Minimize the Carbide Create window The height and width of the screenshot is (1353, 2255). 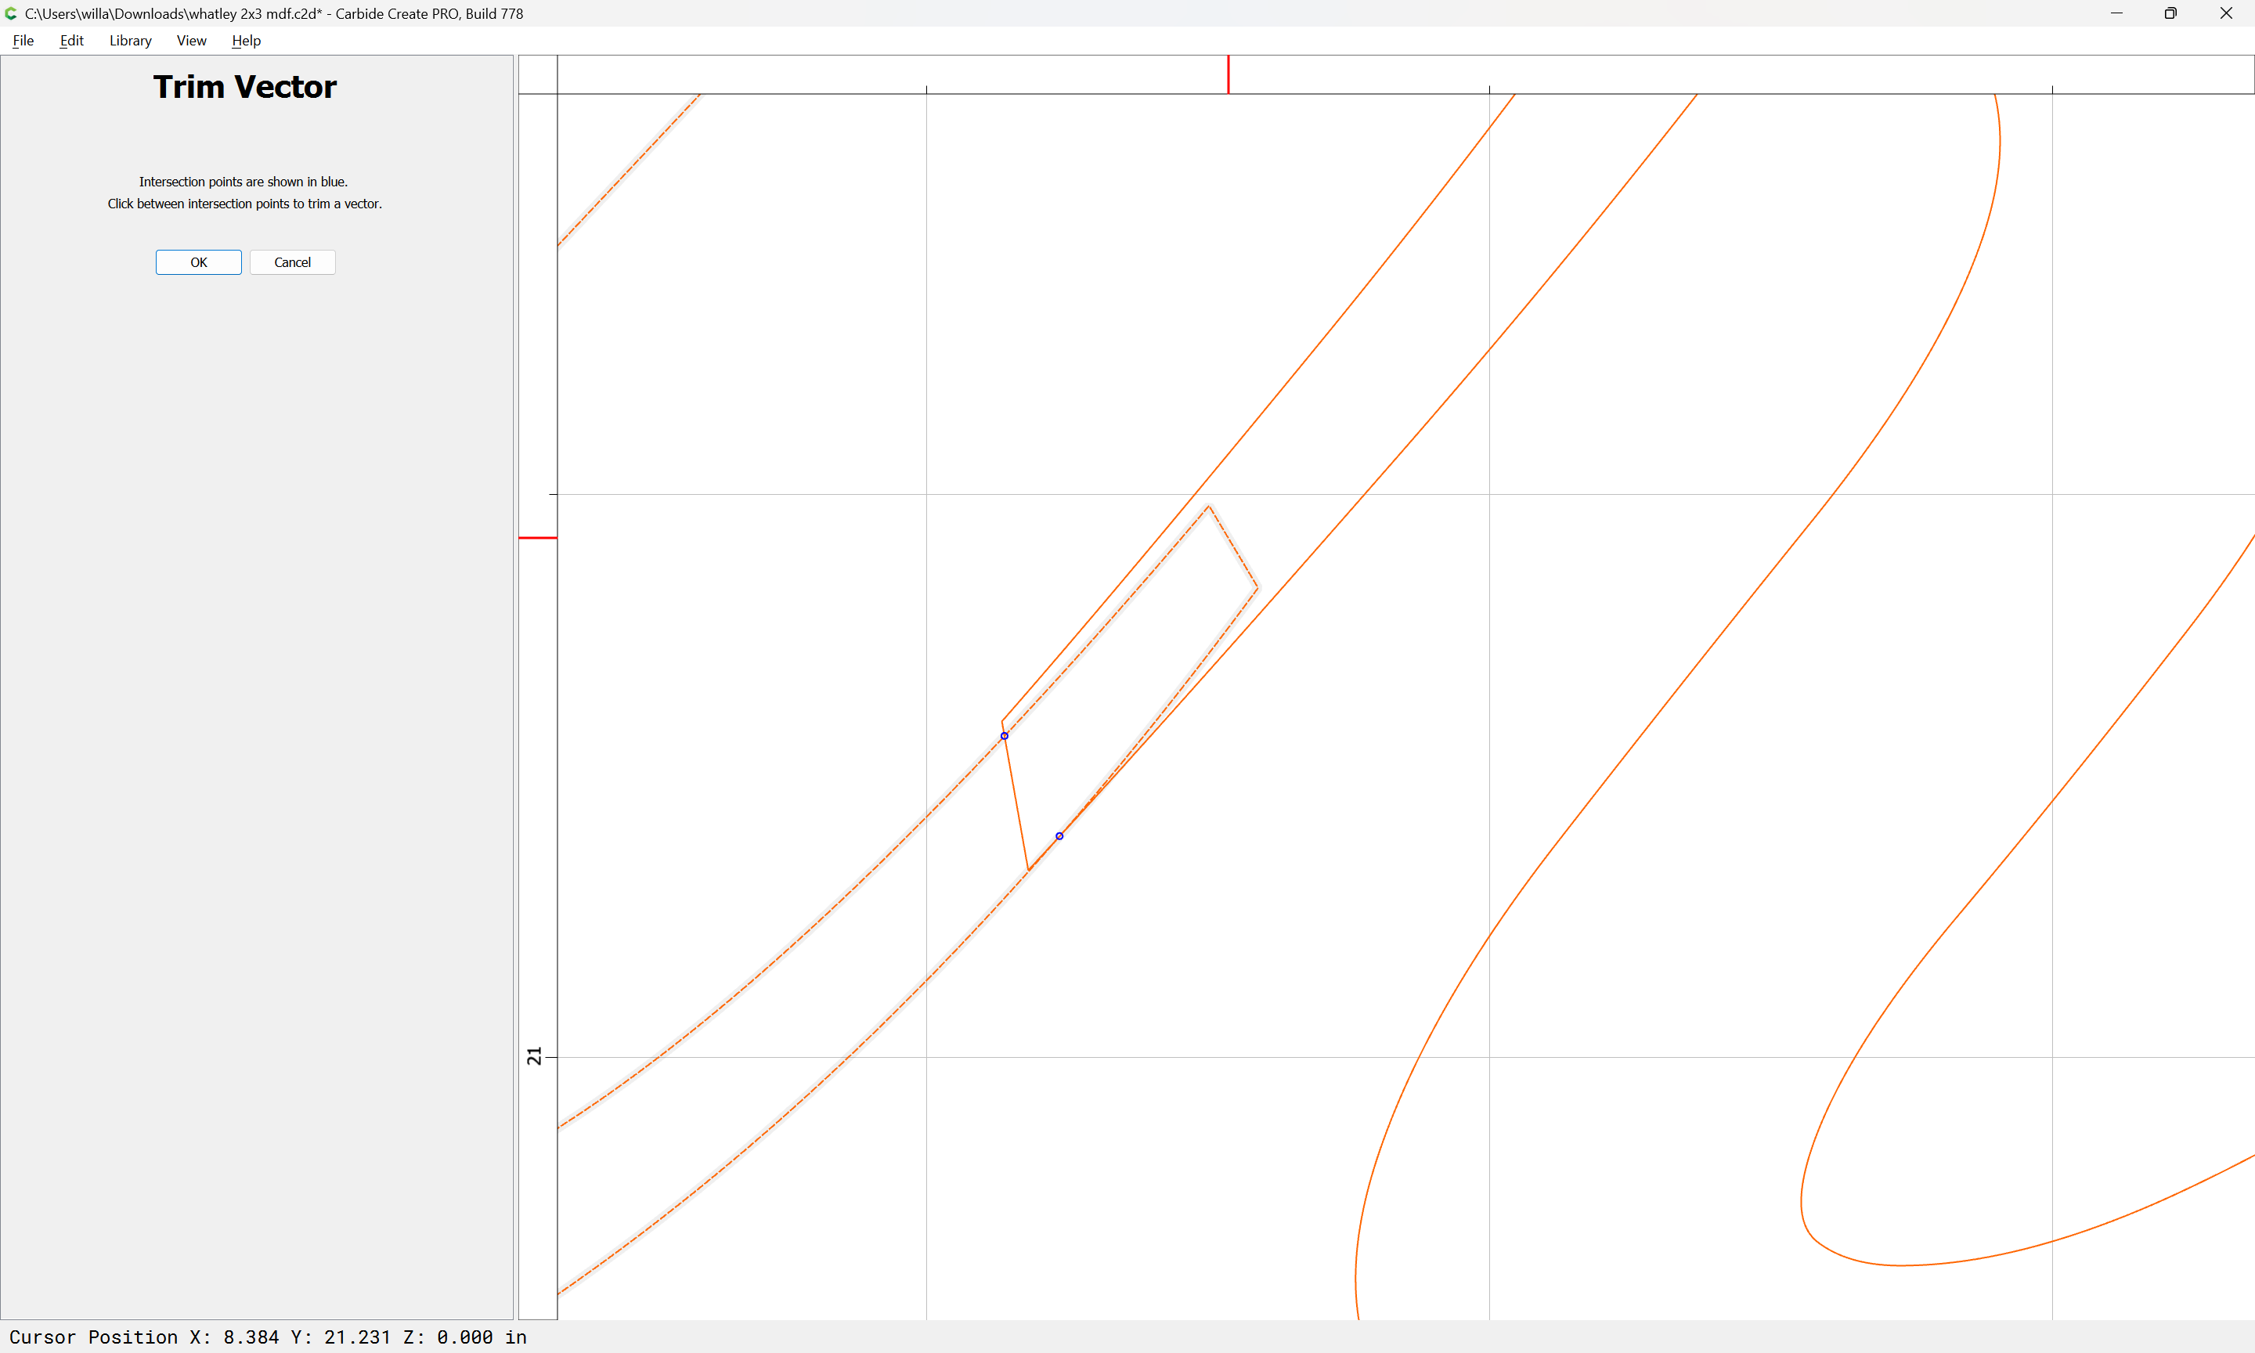2116,13
